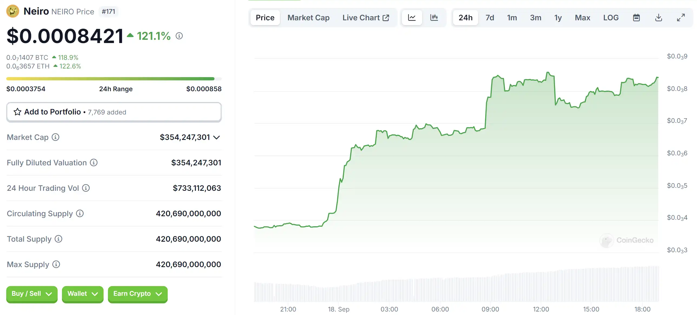The image size is (697, 315).
Task: Click Add to Portfolio button
Action: 114,112
